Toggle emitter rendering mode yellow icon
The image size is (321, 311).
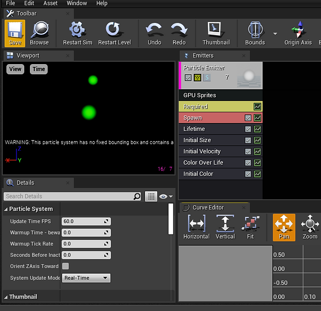coord(197,77)
